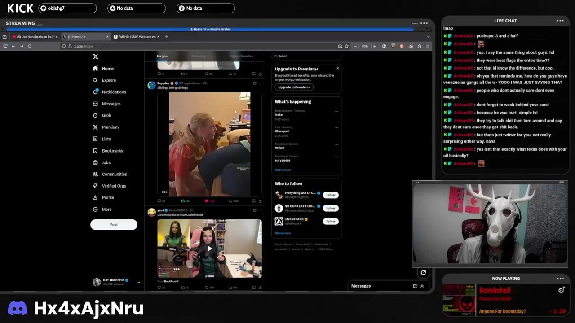Select the Use Handbrake browser tab
This screenshot has width=575, height=323.
click(x=35, y=37)
